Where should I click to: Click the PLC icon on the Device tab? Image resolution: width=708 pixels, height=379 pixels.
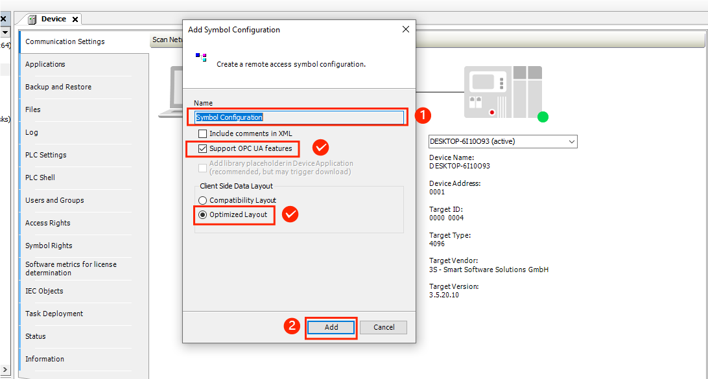click(x=30, y=19)
